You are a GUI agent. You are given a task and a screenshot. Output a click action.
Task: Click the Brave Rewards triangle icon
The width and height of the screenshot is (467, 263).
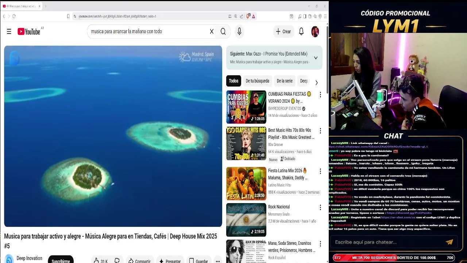(253, 16)
